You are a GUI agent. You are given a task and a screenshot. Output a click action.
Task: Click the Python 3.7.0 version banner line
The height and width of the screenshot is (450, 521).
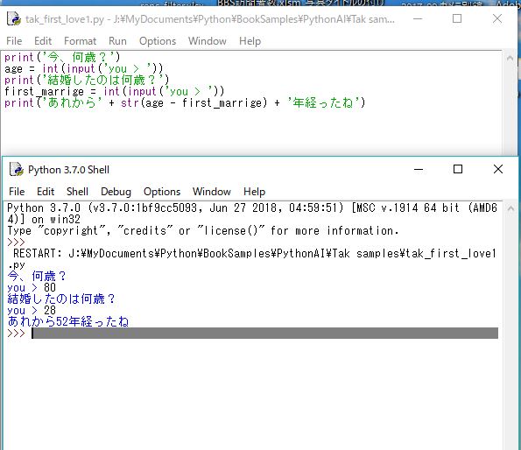click(x=252, y=214)
